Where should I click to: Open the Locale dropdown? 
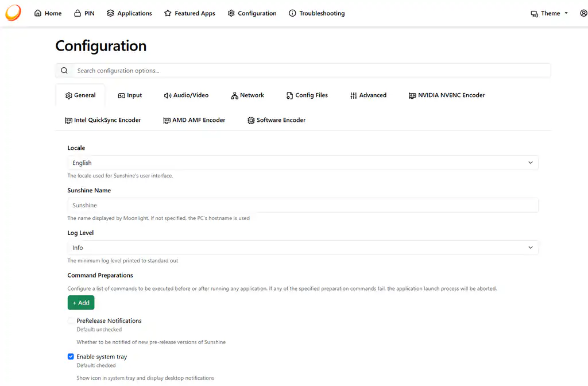click(x=303, y=163)
